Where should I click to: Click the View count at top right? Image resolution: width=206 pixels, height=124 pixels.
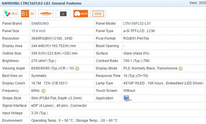pos(198,3)
